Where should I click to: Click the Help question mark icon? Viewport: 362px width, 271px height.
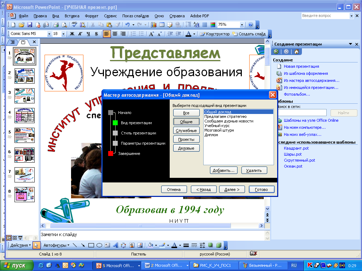tap(251, 25)
